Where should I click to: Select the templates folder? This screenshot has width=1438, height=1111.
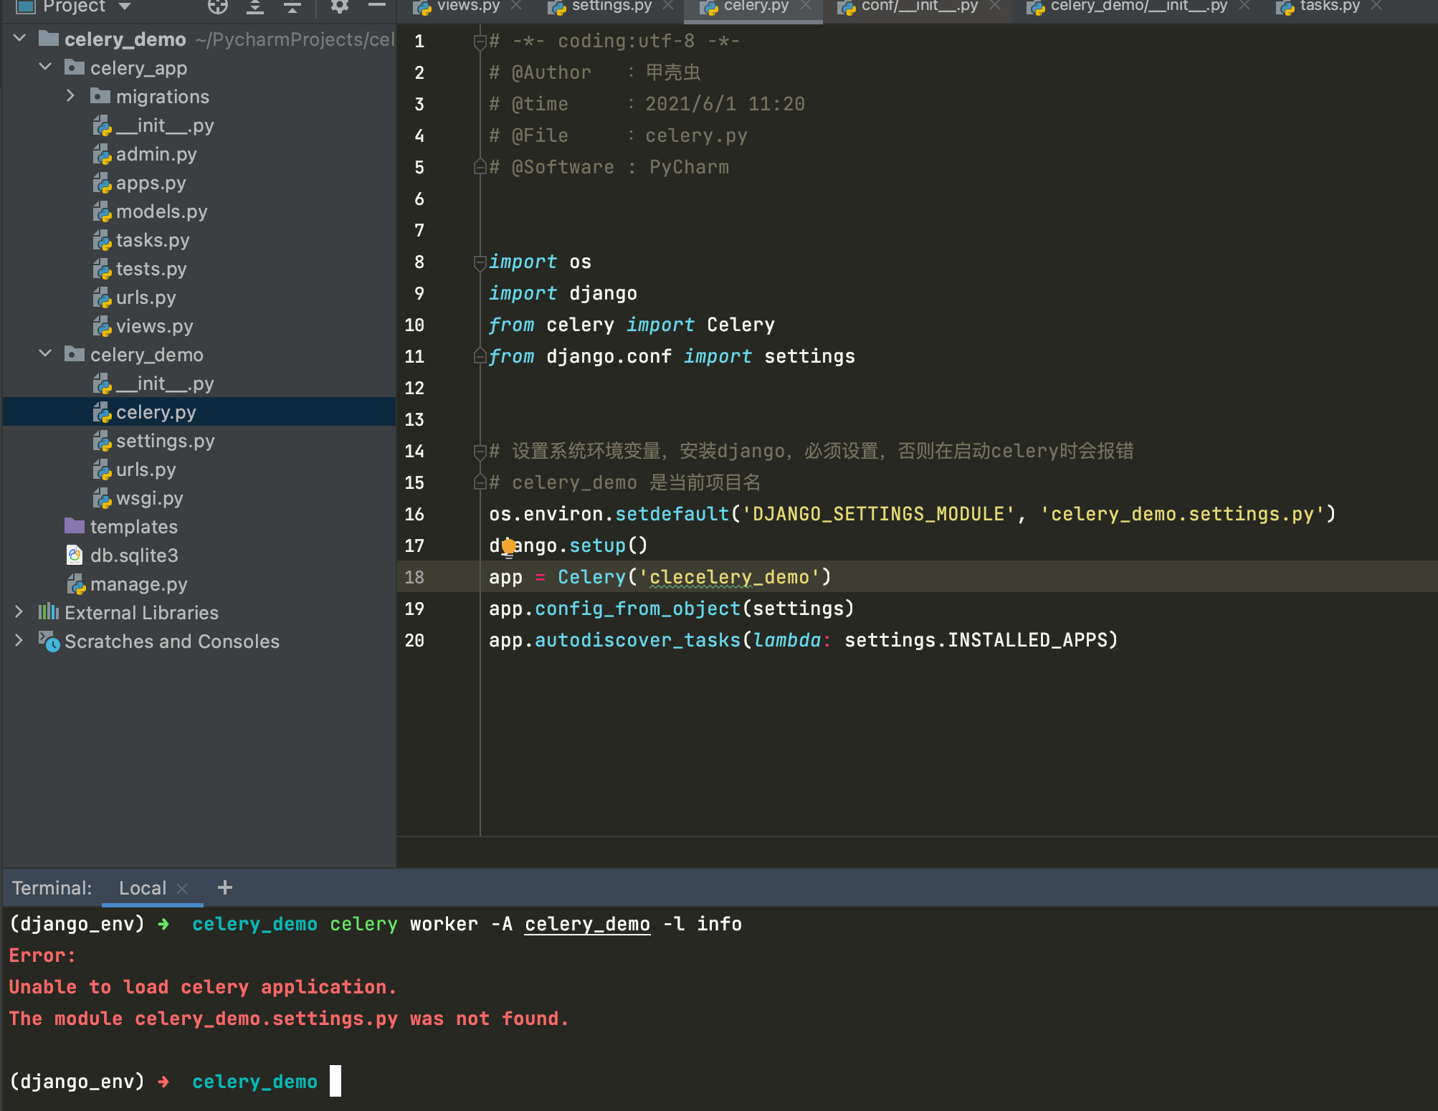coord(133,527)
